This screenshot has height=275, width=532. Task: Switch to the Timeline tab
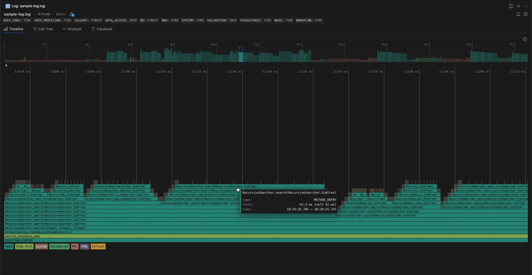[14, 29]
